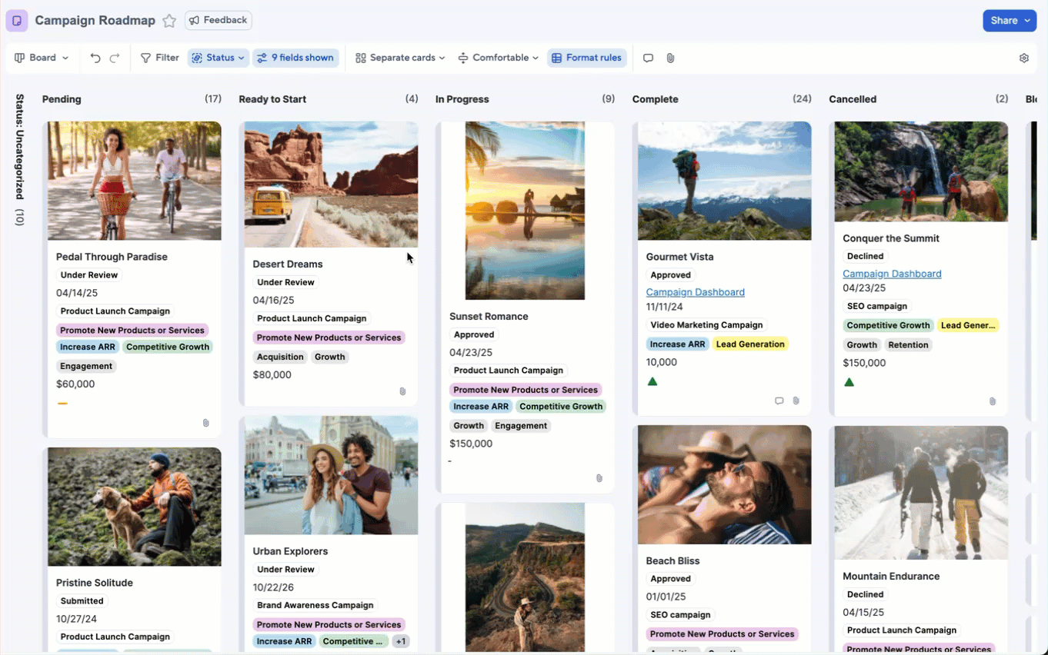
Task: Click Competitive Growth green tag on Sunset Romance
Action: click(x=561, y=407)
